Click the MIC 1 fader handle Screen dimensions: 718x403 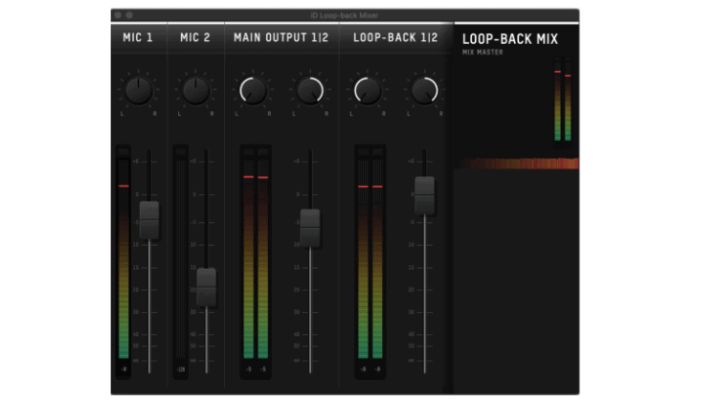click(x=149, y=220)
